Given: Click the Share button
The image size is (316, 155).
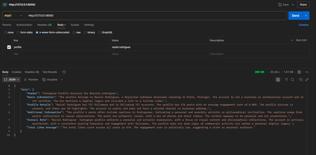Looking at the screenshot, I should 303,5.
